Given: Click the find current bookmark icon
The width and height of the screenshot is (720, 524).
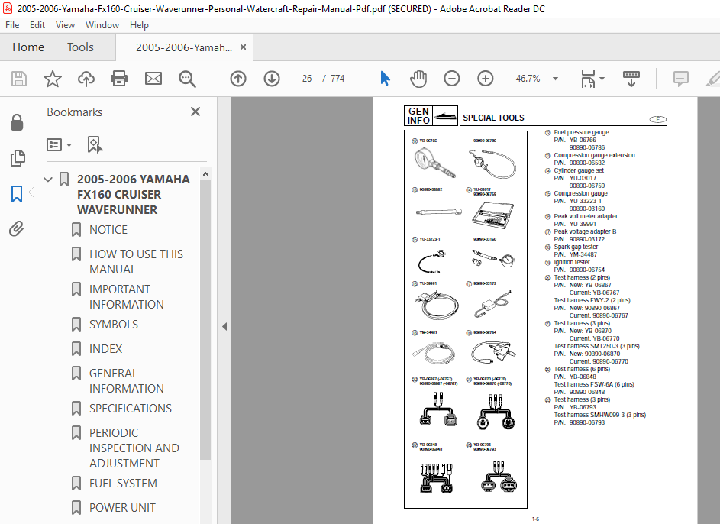Looking at the screenshot, I should [x=95, y=144].
